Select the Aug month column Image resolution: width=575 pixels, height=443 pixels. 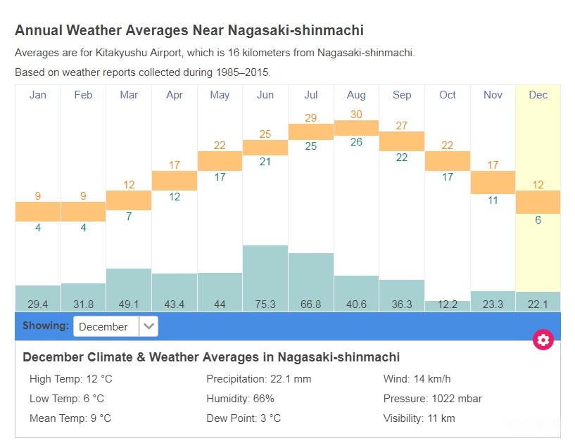[x=356, y=95]
